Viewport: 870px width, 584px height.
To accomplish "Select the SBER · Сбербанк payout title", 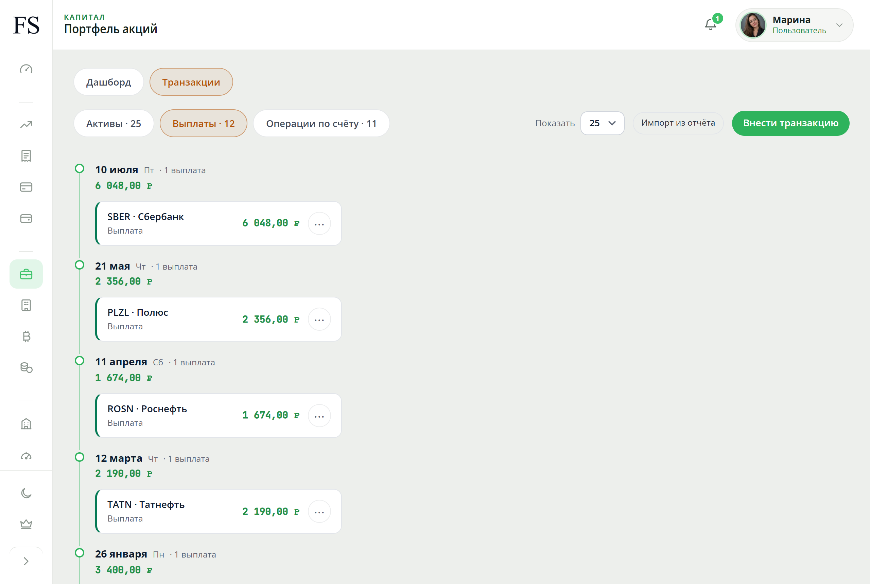I will 145,217.
